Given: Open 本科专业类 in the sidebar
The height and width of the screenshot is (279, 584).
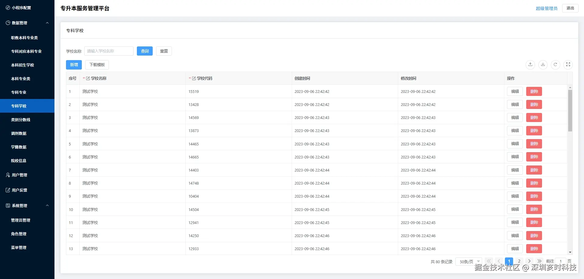Looking at the screenshot, I should [x=27, y=79].
